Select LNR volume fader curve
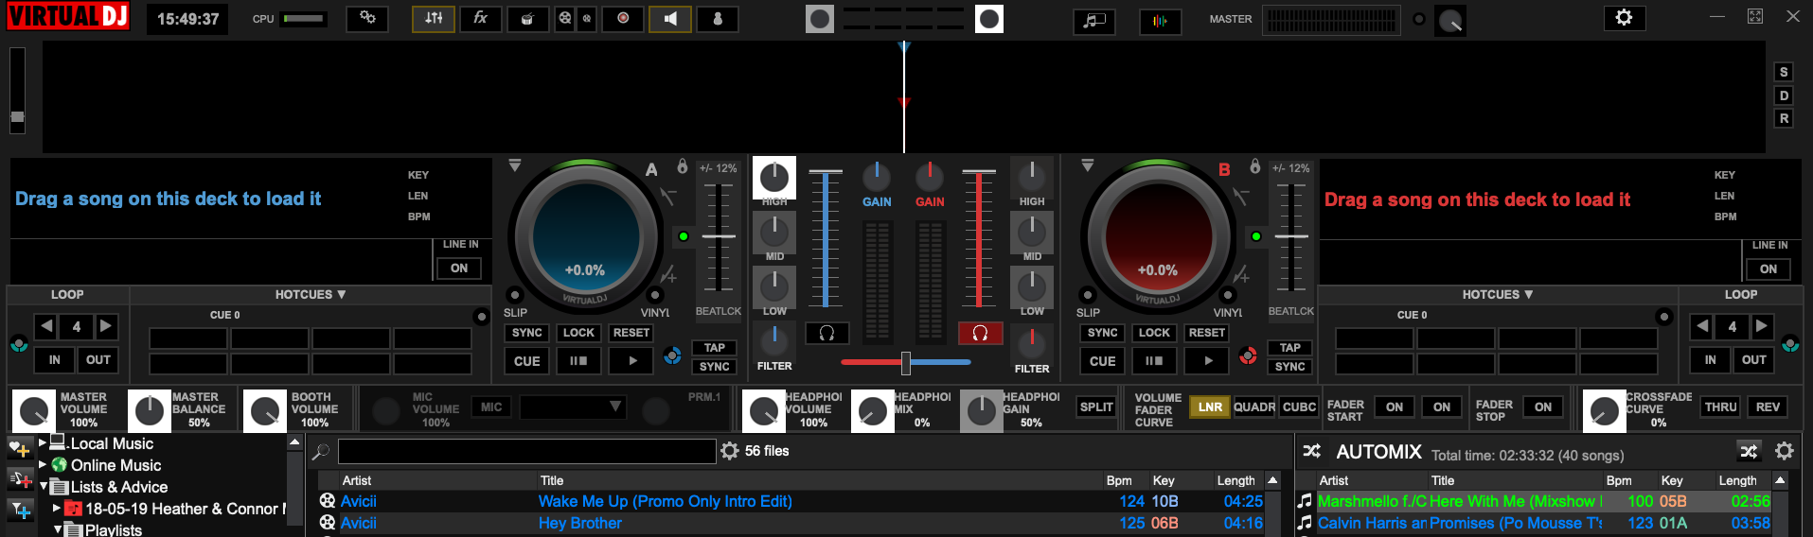 (x=1210, y=407)
